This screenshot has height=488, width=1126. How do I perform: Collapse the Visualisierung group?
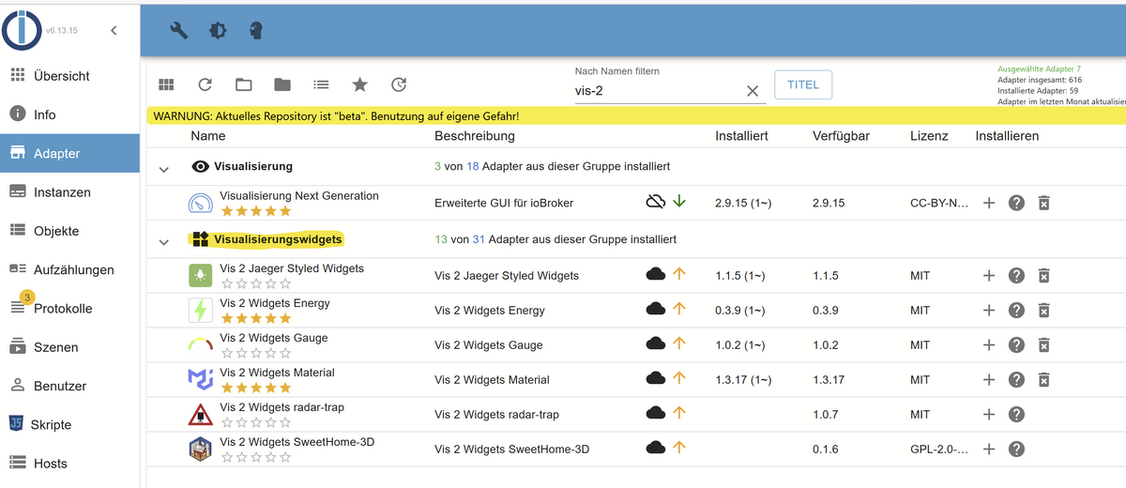(164, 169)
